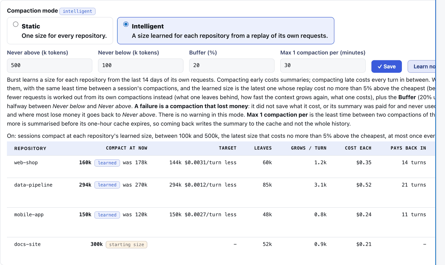
Task: Click the "$0.0012/turn less" target value
Action: (x=211, y=185)
